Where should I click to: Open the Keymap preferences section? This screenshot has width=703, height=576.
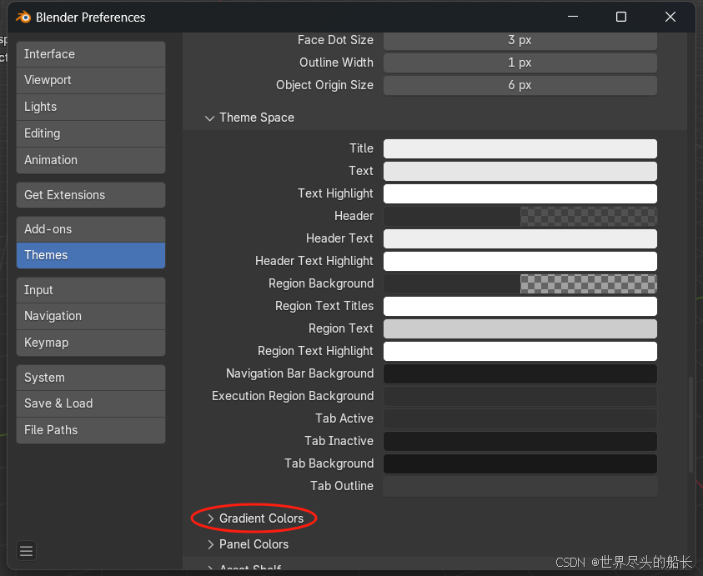(x=91, y=343)
